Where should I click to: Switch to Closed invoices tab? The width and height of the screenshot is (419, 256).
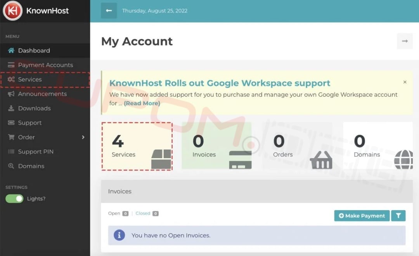click(x=143, y=213)
